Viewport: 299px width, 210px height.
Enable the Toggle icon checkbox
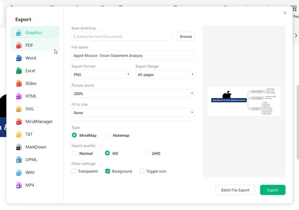[142, 171]
